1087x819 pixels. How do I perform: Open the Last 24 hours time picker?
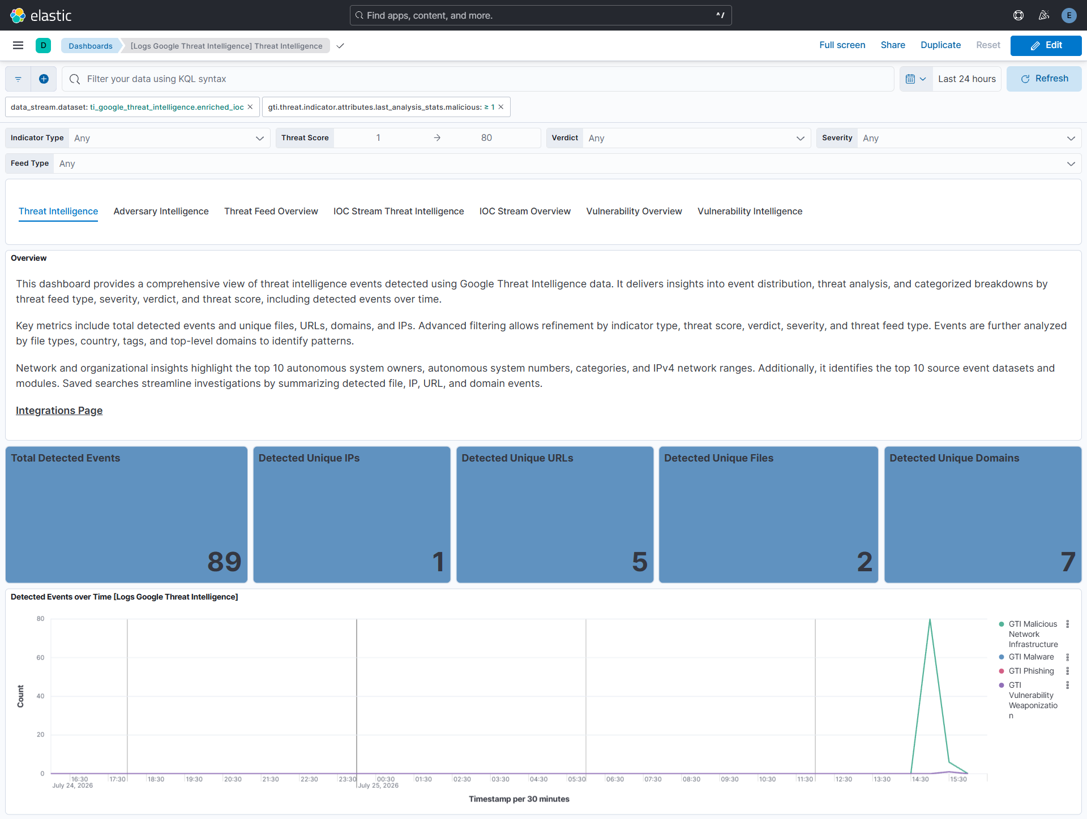coord(966,79)
